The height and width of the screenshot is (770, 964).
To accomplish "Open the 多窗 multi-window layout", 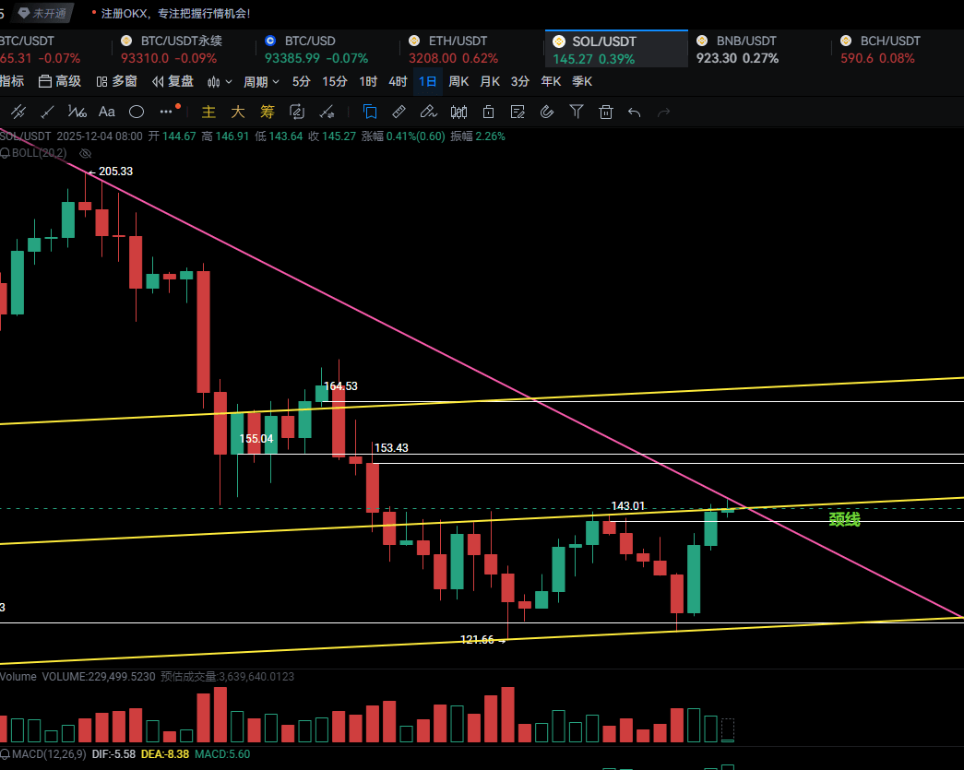I will pyautogui.click(x=116, y=81).
